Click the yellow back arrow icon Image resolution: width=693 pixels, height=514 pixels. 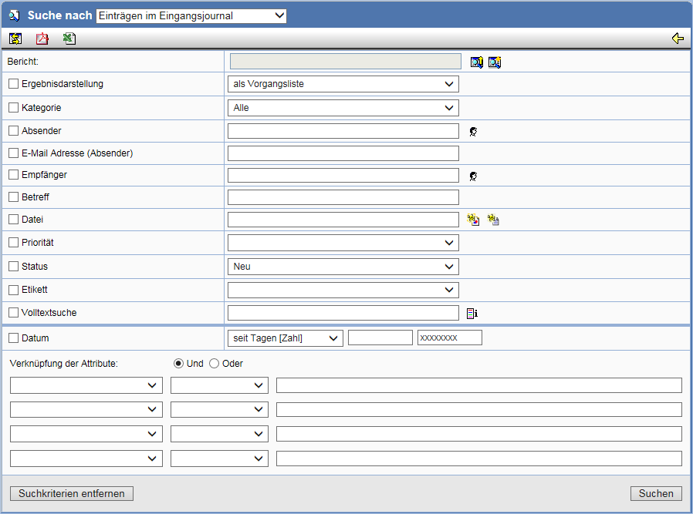click(678, 39)
